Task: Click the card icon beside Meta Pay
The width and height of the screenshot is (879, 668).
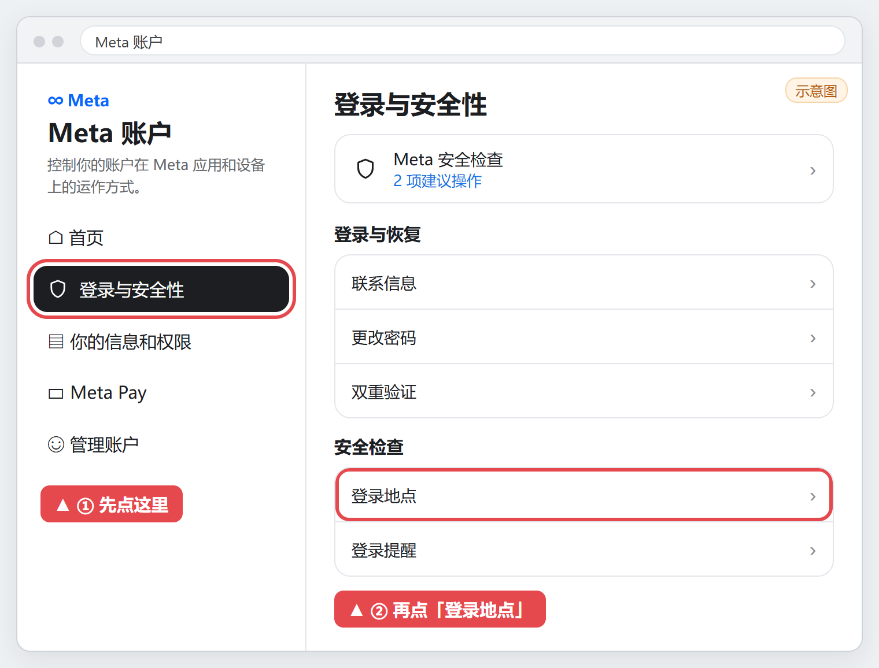Action: [56, 394]
